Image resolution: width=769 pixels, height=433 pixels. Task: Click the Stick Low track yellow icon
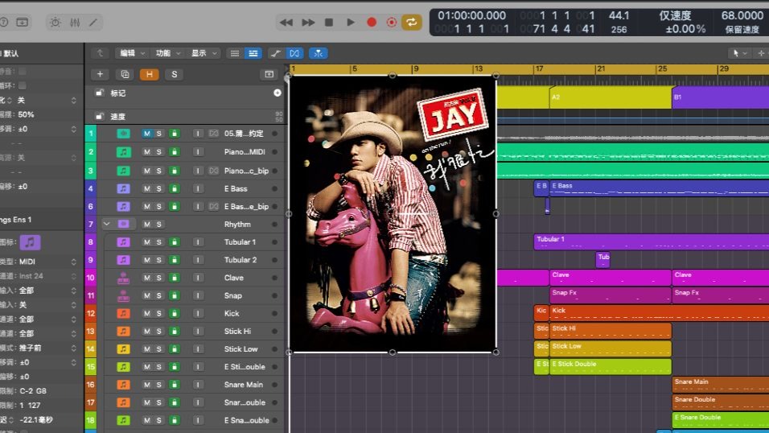click(123, 349)
